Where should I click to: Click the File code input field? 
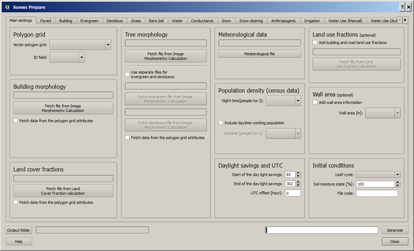pyautogui.click(x=377, y=193)
